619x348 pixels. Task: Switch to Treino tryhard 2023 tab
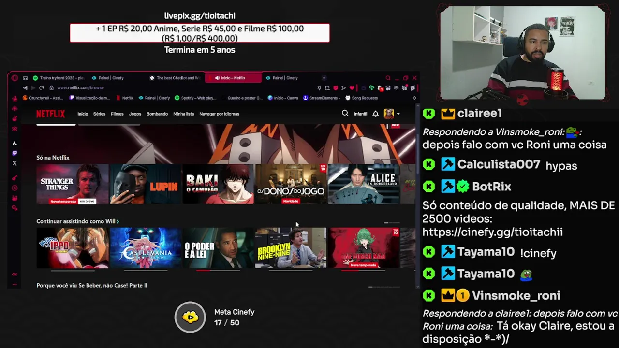click(58, 78)
